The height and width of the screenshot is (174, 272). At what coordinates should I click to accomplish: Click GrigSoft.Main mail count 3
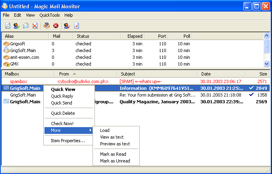[53, 50]
